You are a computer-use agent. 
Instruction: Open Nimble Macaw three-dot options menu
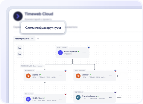coord(61,99)
